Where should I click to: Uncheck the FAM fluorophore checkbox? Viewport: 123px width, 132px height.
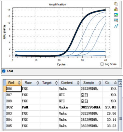point(4,71)
